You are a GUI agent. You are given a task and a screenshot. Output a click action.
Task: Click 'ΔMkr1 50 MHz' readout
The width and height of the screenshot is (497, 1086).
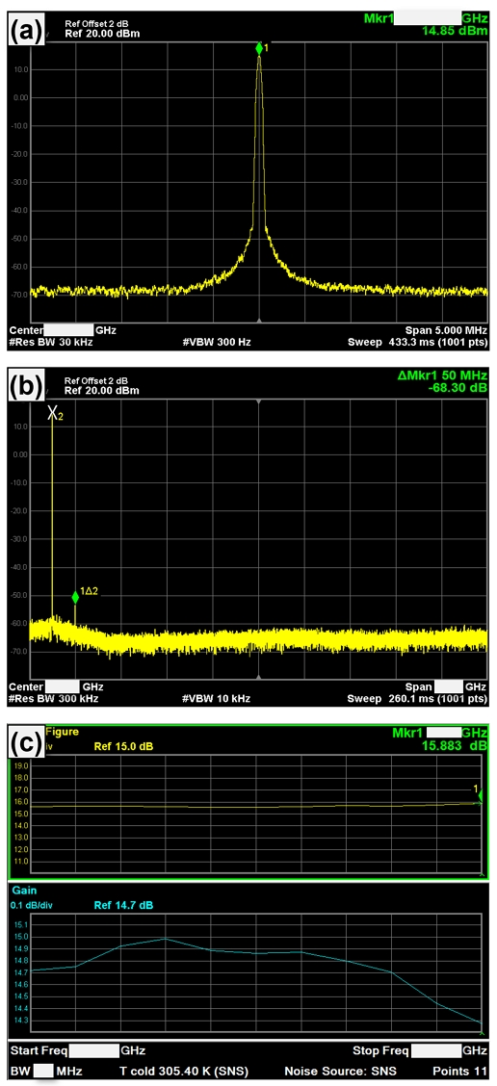[x=443, y=376]
